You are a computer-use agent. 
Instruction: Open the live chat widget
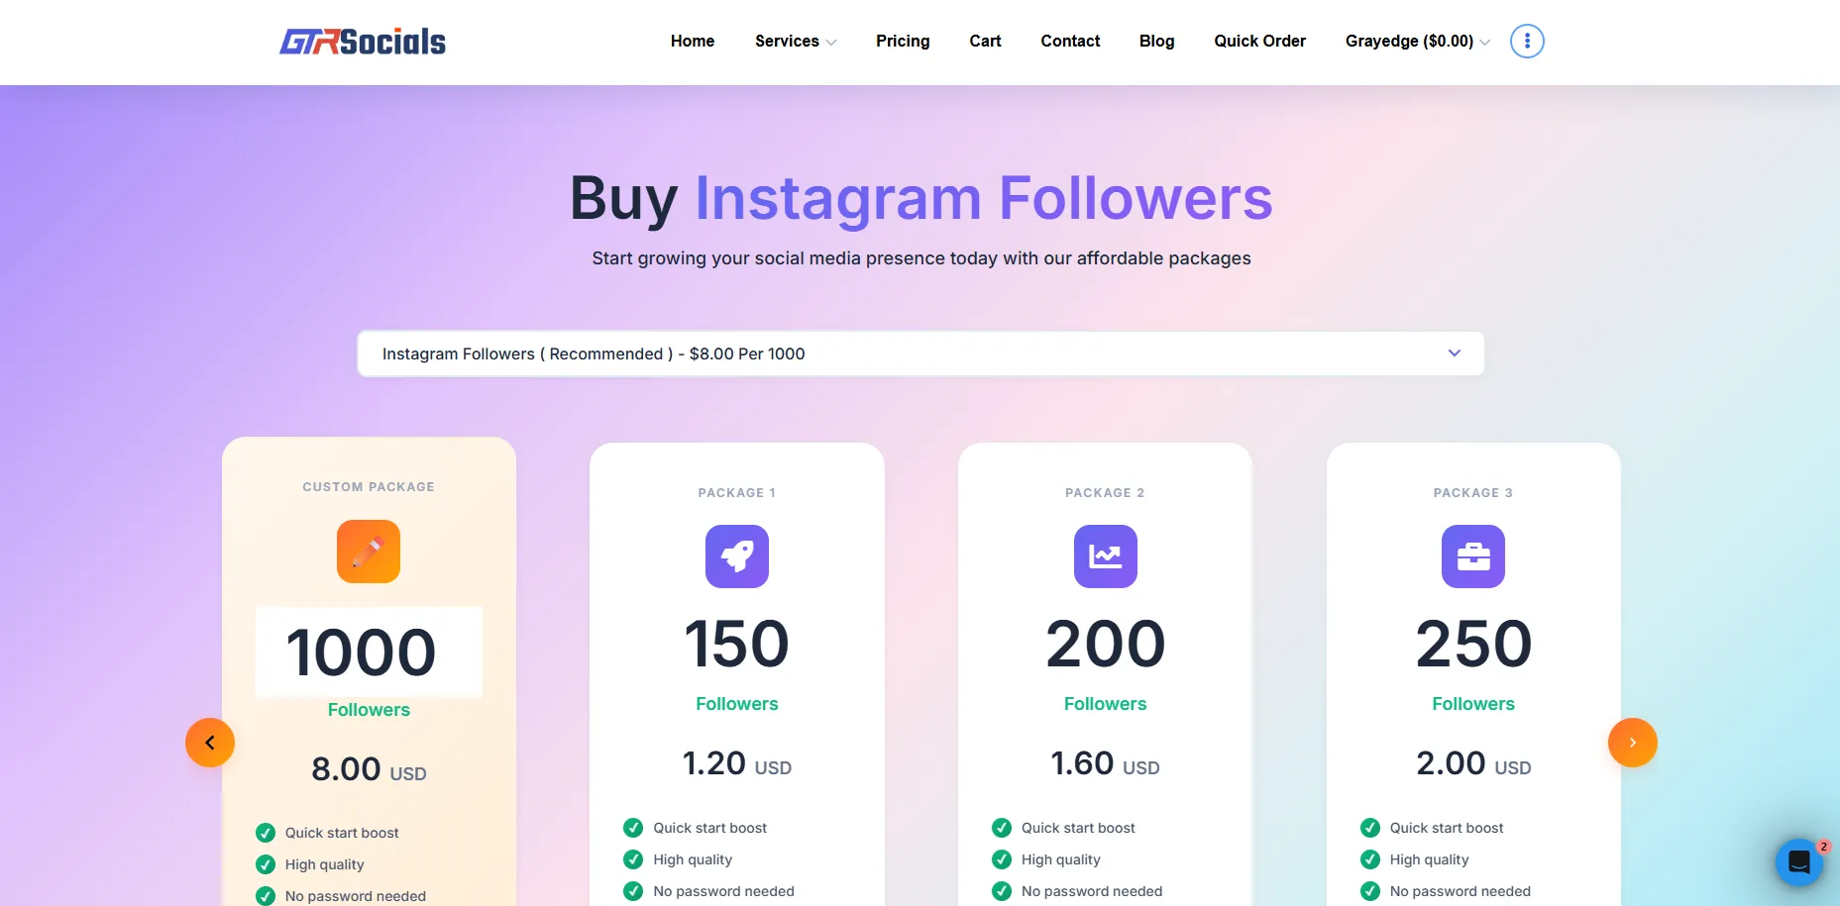tap(1797, 862)
